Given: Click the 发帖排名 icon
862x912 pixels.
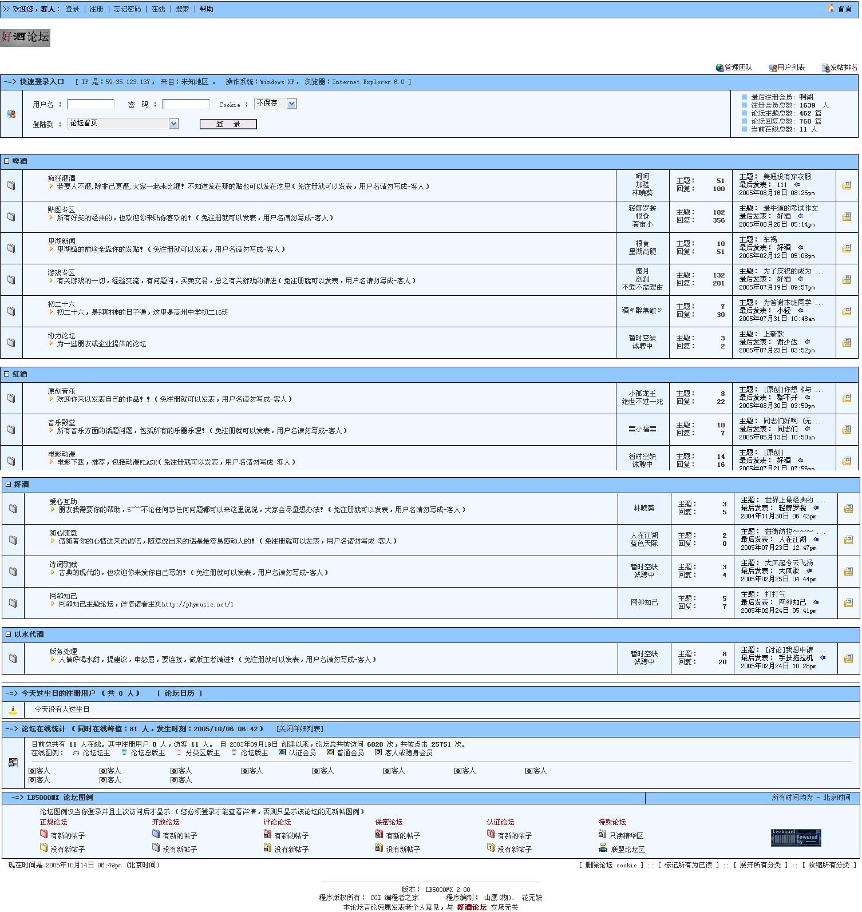Looking at the screenshot, I should [825, 68].
